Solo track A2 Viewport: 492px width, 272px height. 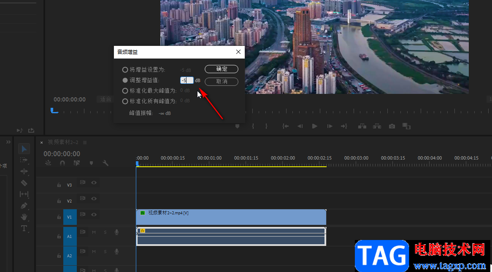click(x=105, y=252)
